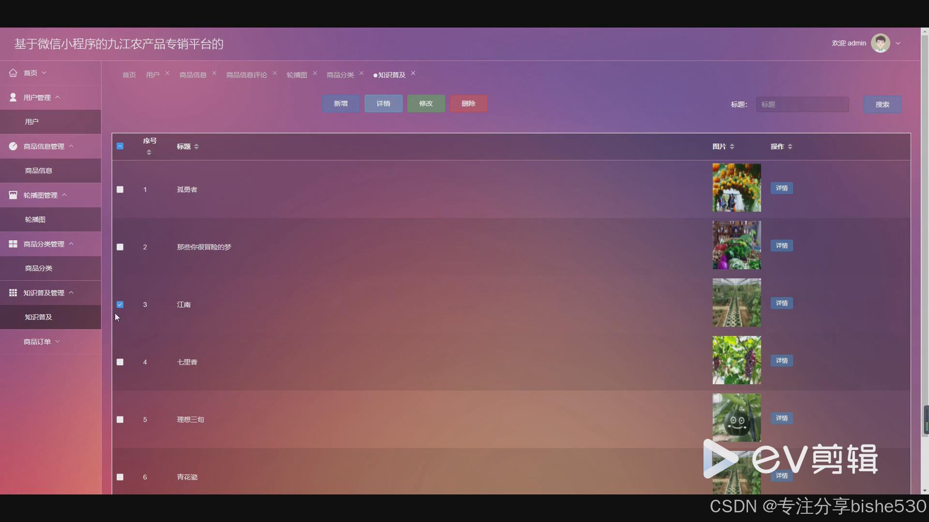Screen dimensions: 929x522
Task: Click the product category grid icon
Action: tap(13, 244)
